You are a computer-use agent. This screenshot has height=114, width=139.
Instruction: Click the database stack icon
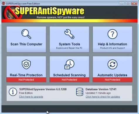pos(80,92)
